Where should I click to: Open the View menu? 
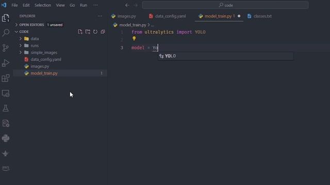[60, 5]
